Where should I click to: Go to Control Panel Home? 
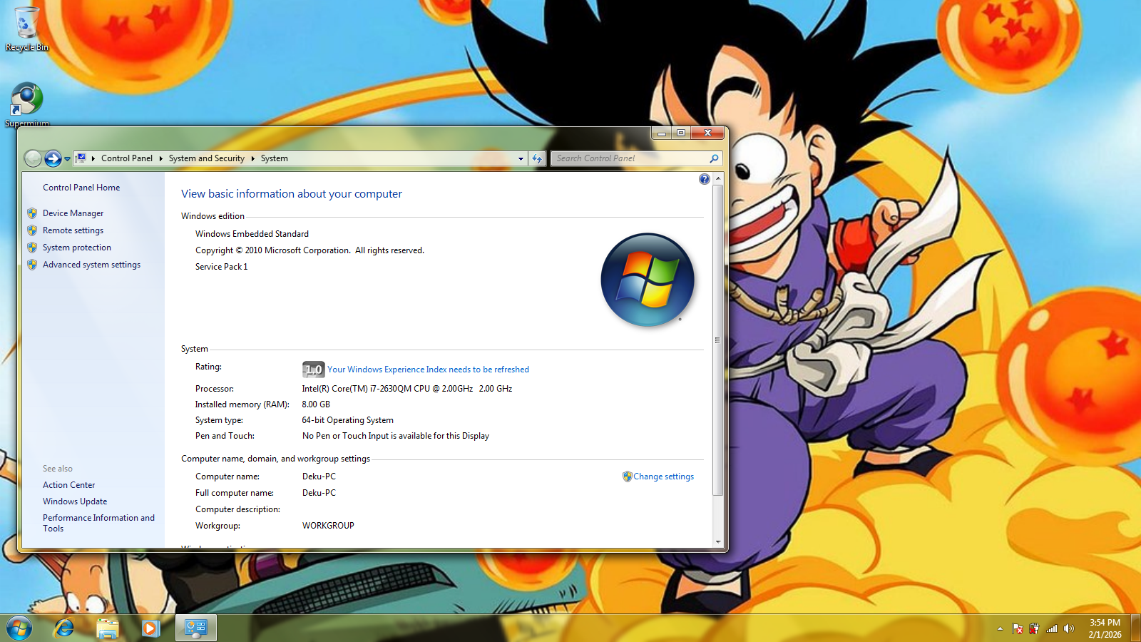(x=81, y=188)
